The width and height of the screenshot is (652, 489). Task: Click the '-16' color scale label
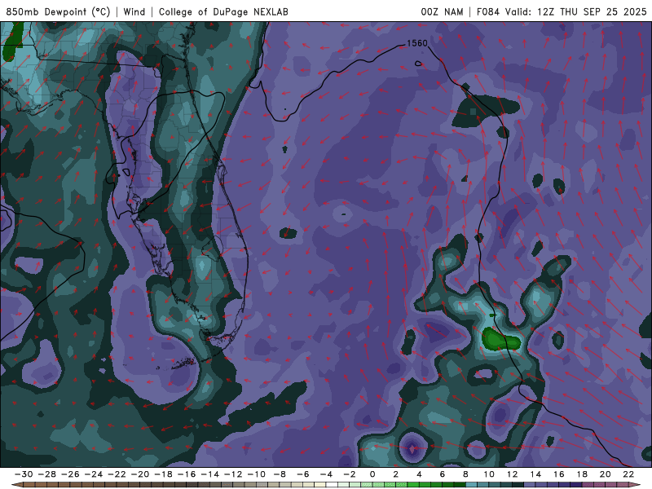coord(187,474)
